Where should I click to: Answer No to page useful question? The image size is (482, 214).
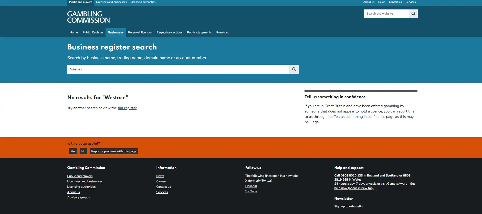pyautogui.click(x=83, y=151)
